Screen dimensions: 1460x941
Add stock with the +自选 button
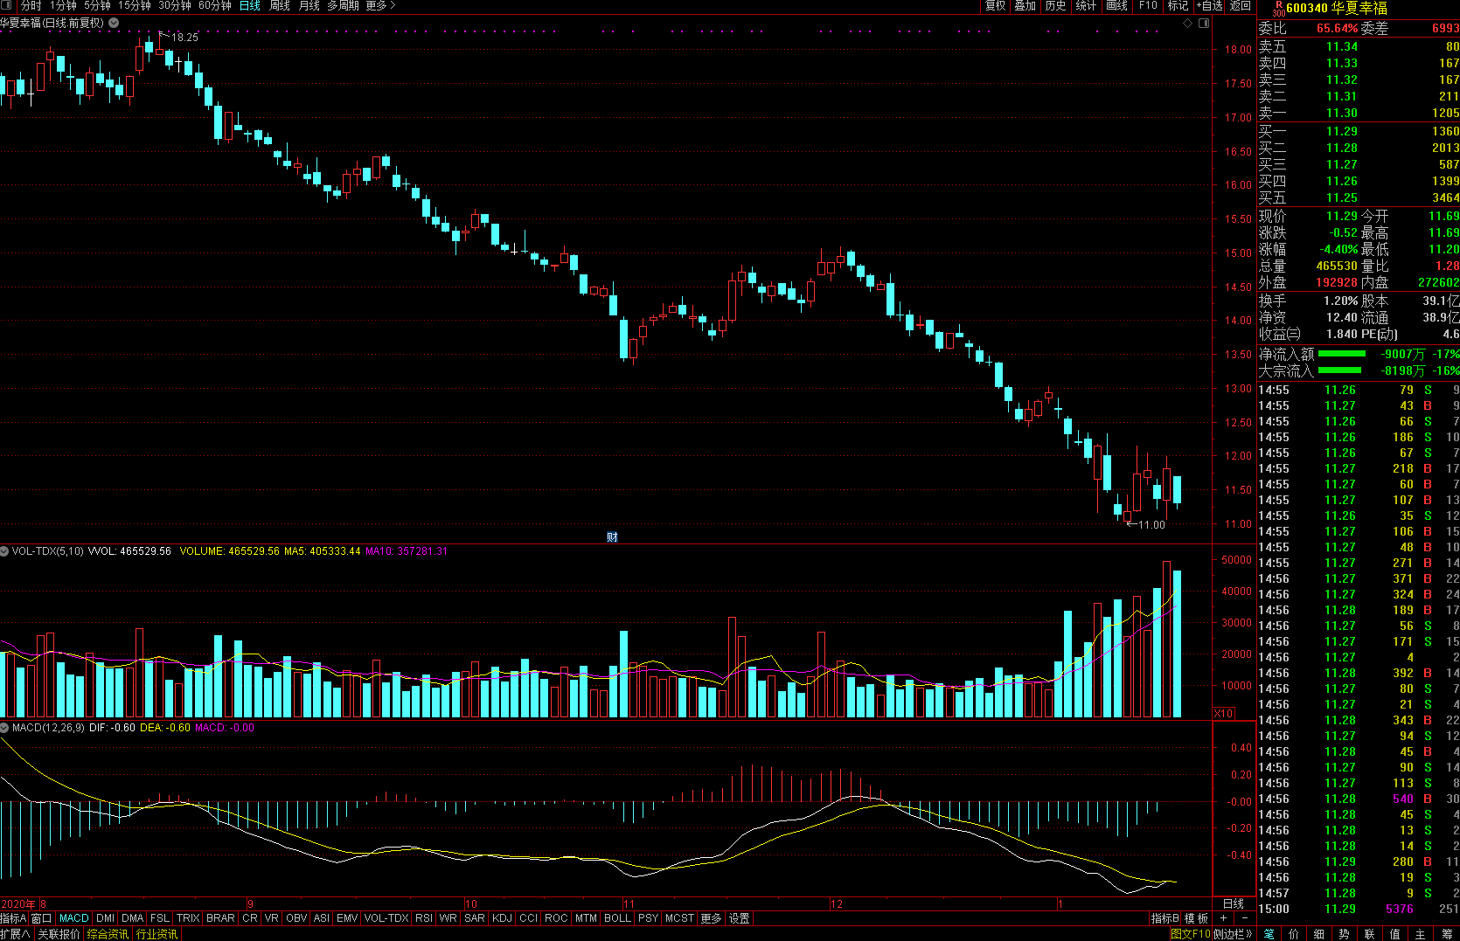[x=1210, y=5]
